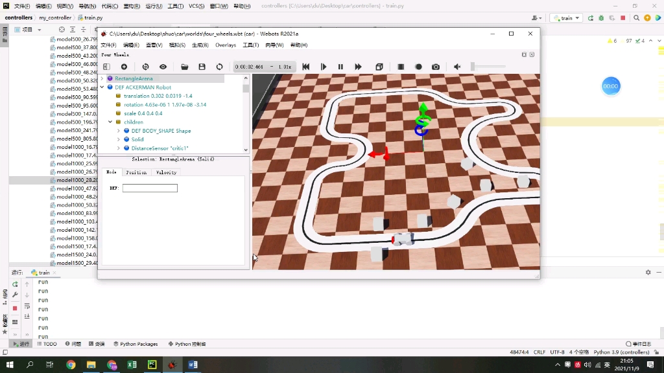Click the Python 3.9 (controllers) interpreter status

[621, 352]
